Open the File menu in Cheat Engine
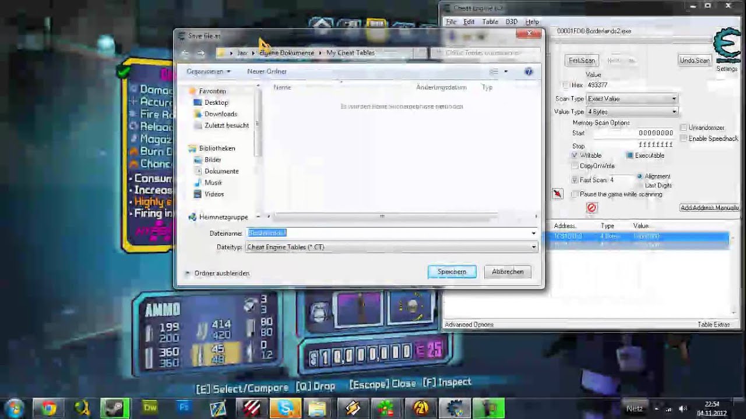The height and width of the screenshot is (419, 746). tap(451, 22)
